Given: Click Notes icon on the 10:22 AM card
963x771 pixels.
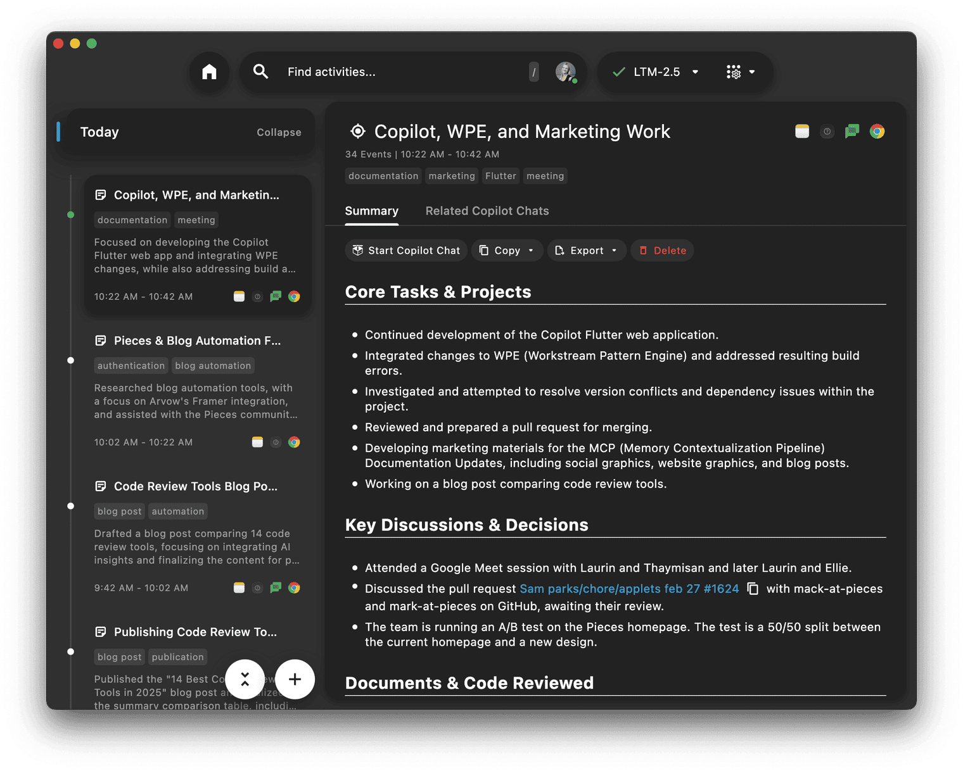Looking at the screenshot, I should pyautogui.click(x=239, y=296).
